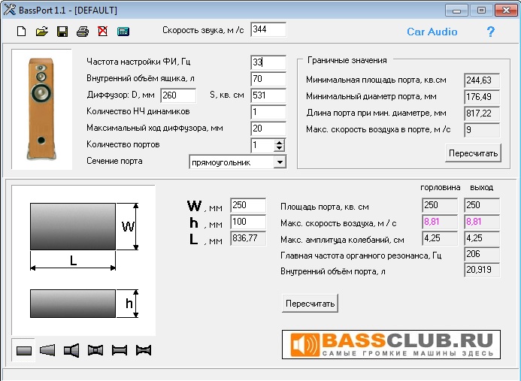Open the Сечение порта dropdown
The height and width of the screenshot is (381, 521).
[x=280, y=162]
